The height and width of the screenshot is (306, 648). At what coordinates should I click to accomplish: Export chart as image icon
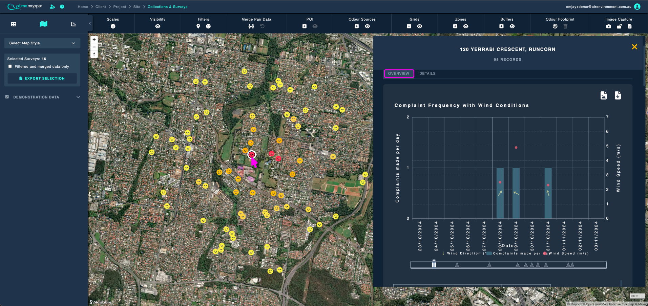coord(604,95)
